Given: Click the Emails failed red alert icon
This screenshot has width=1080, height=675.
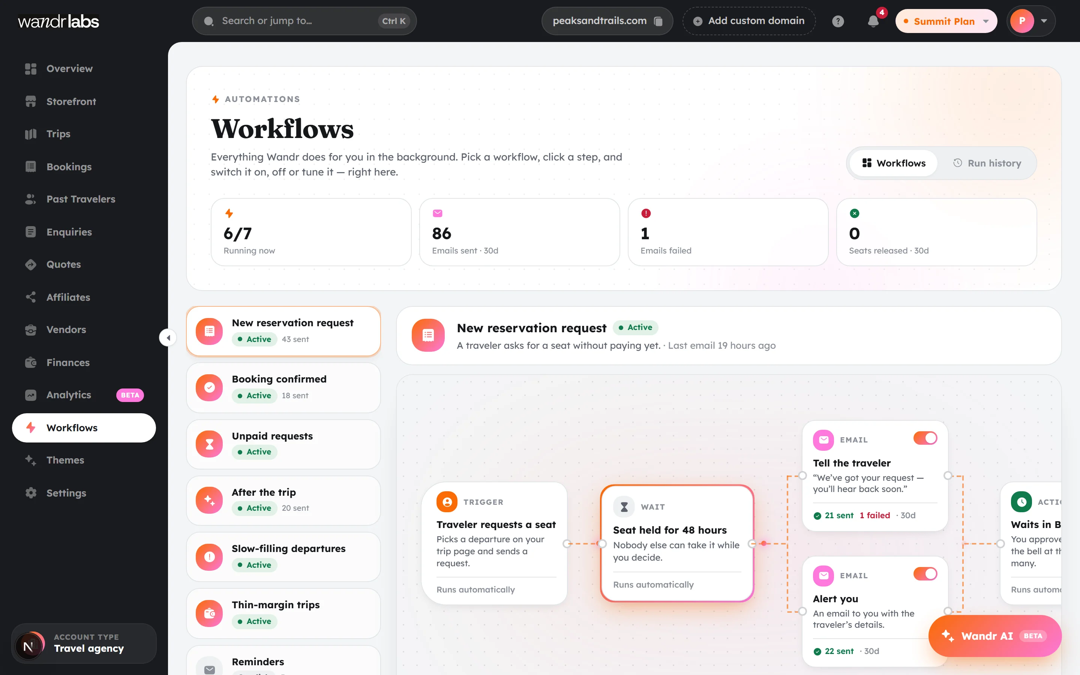Looking at the screenshot, I should tap(646, 213).
